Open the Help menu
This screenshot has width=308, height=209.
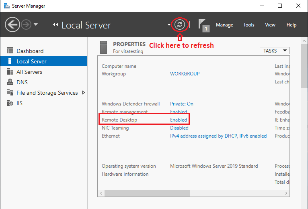pyautogui.click(x=291, y=25)
